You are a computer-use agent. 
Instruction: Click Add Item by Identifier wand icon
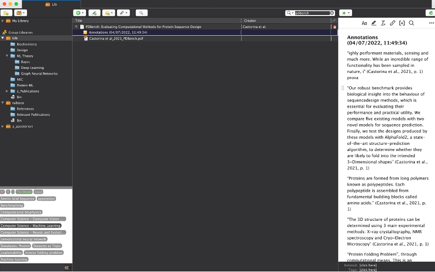click(x=94, y=13)
